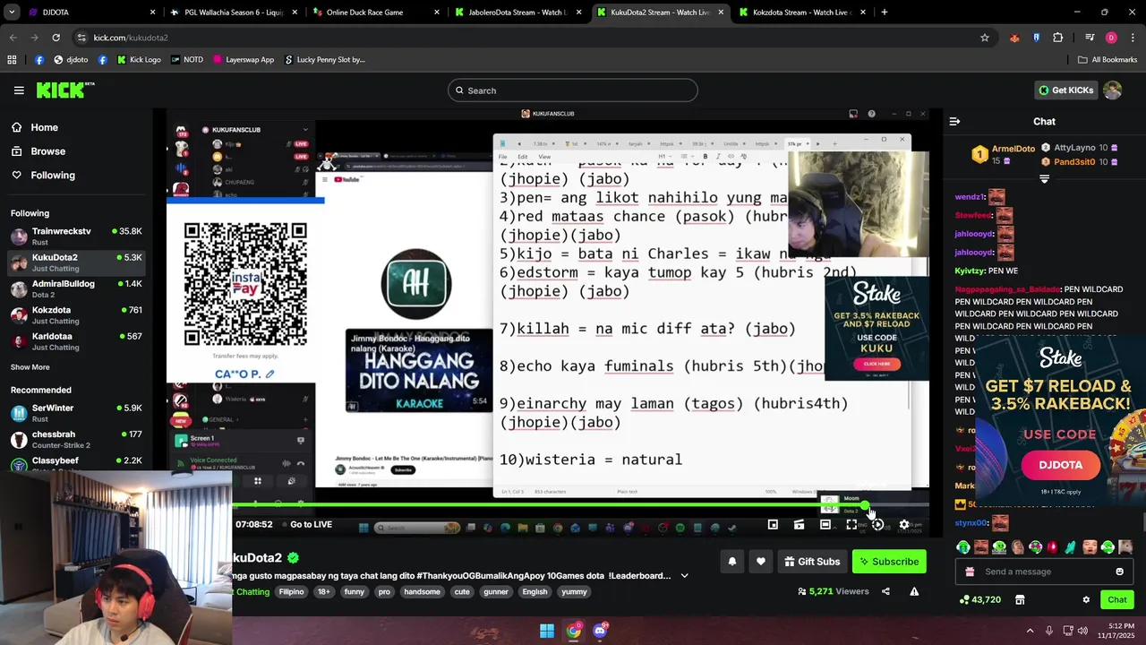Open chessbrah recommended channel

[x=76, y=440]
